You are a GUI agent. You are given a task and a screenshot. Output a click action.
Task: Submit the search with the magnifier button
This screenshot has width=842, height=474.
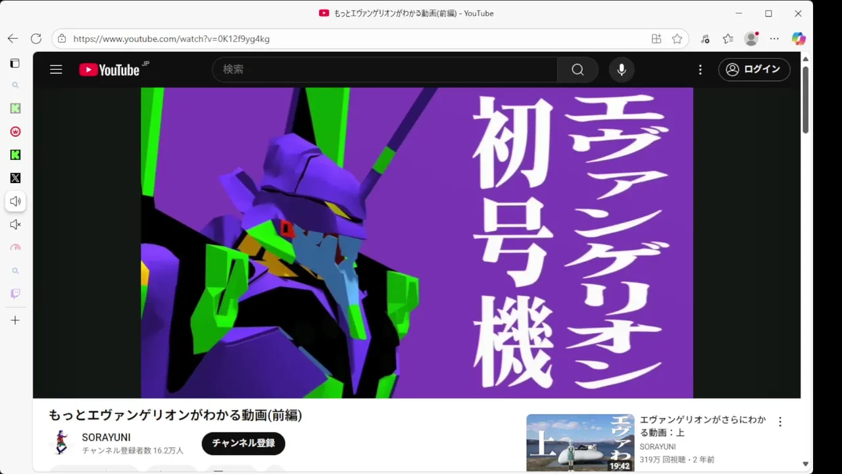(578, 69)
